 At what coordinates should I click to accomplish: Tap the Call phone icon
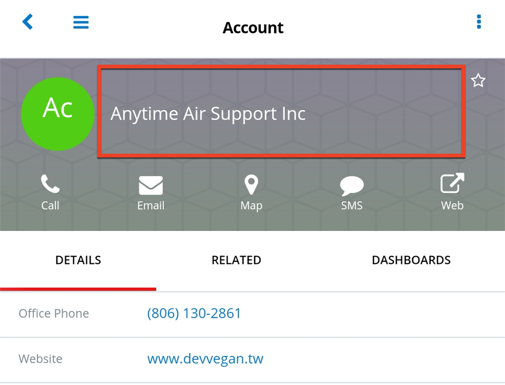(x=50, y=184)
